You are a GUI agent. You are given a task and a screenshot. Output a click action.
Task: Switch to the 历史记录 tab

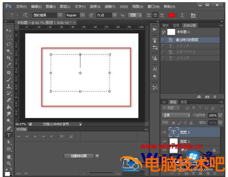tap(190, 25)
